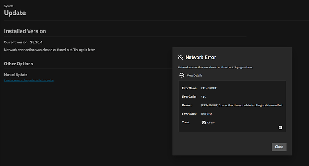Close the Network Error dialog

click(279, 147)
